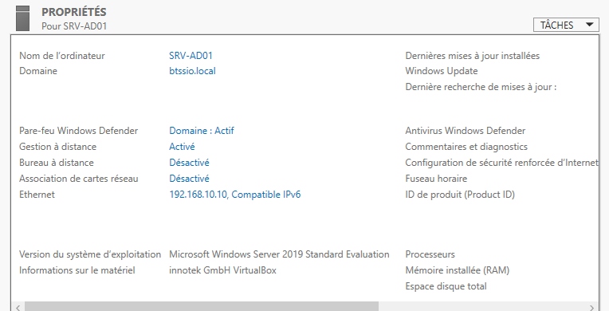The height and width of the screenshot is (311, 609).
Task: Click Bureau à distance Désactivé link
Action: click(189, 163)
